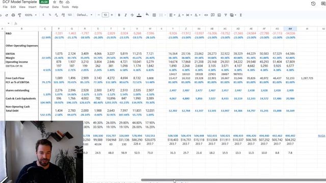Click the move to folder icon

coord(61,2)
